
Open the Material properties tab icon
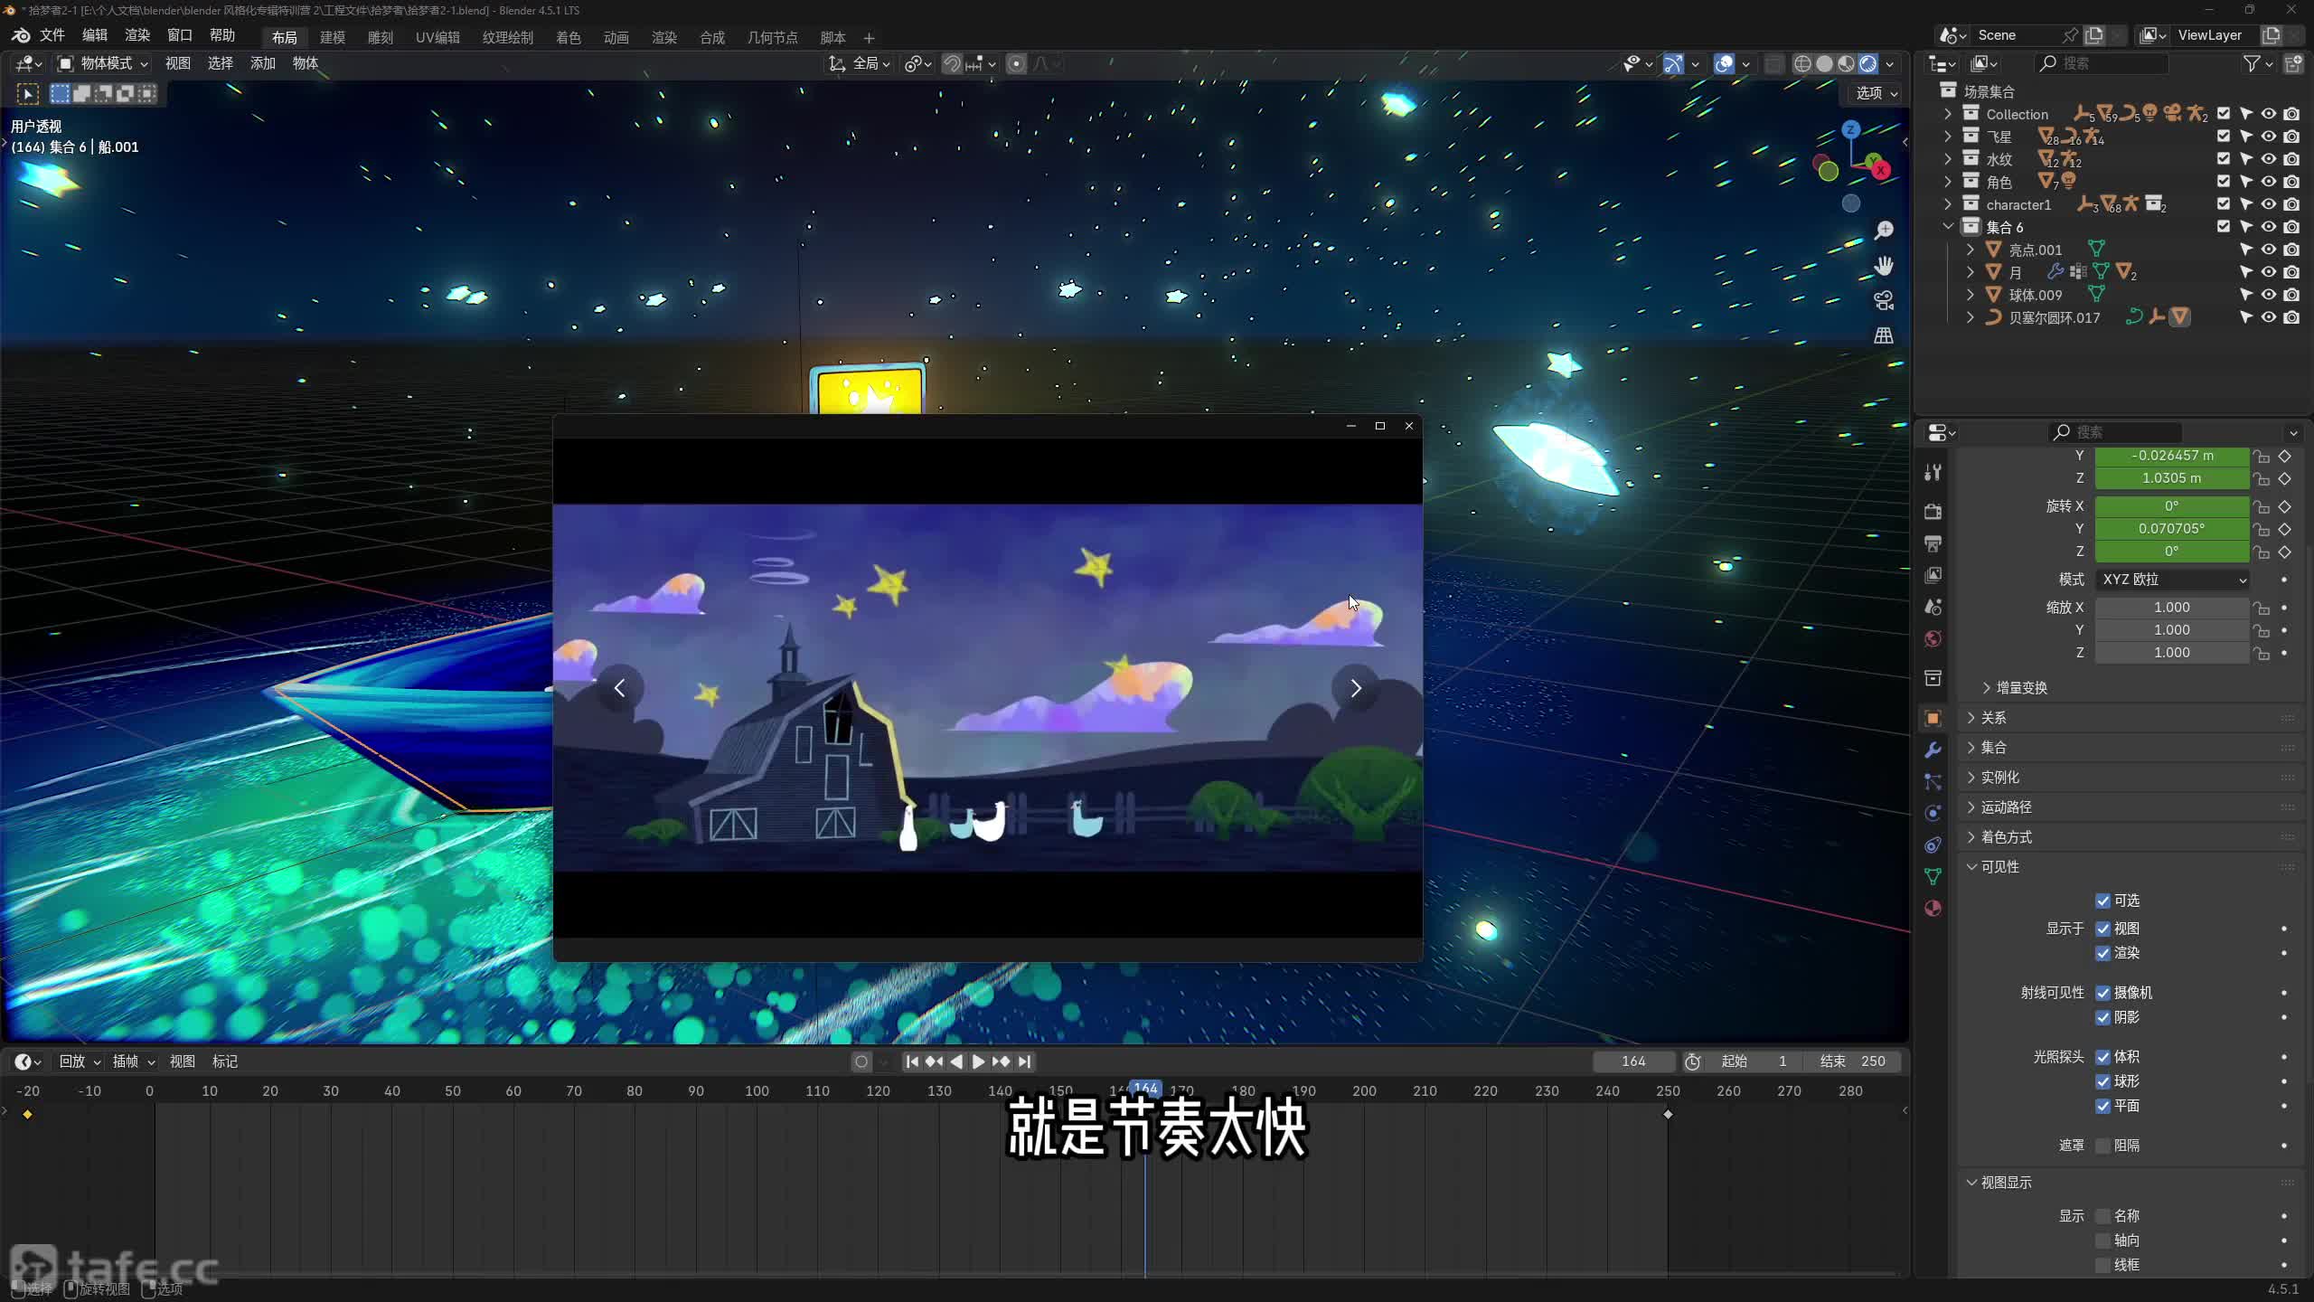(x=1933, y=908)
